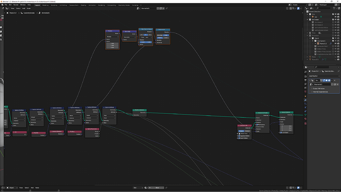Collapse the Orchideen collection in outliner
This screenshot has width=341, height=192.
point(307,20)
